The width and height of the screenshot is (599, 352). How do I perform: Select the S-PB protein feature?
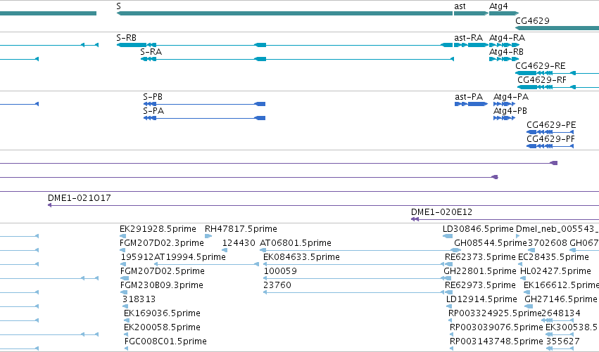point(204,104)
